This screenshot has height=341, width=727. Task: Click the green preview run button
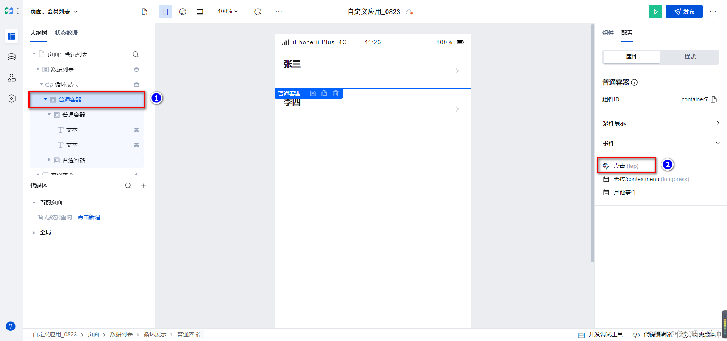click(655, 12)
